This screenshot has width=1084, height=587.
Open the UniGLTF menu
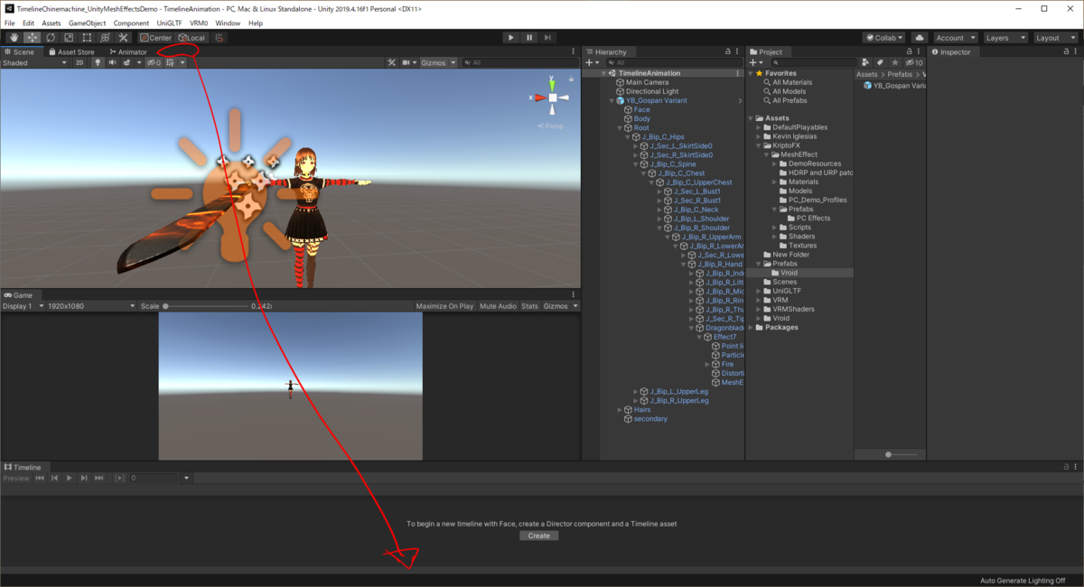[169, 23]
